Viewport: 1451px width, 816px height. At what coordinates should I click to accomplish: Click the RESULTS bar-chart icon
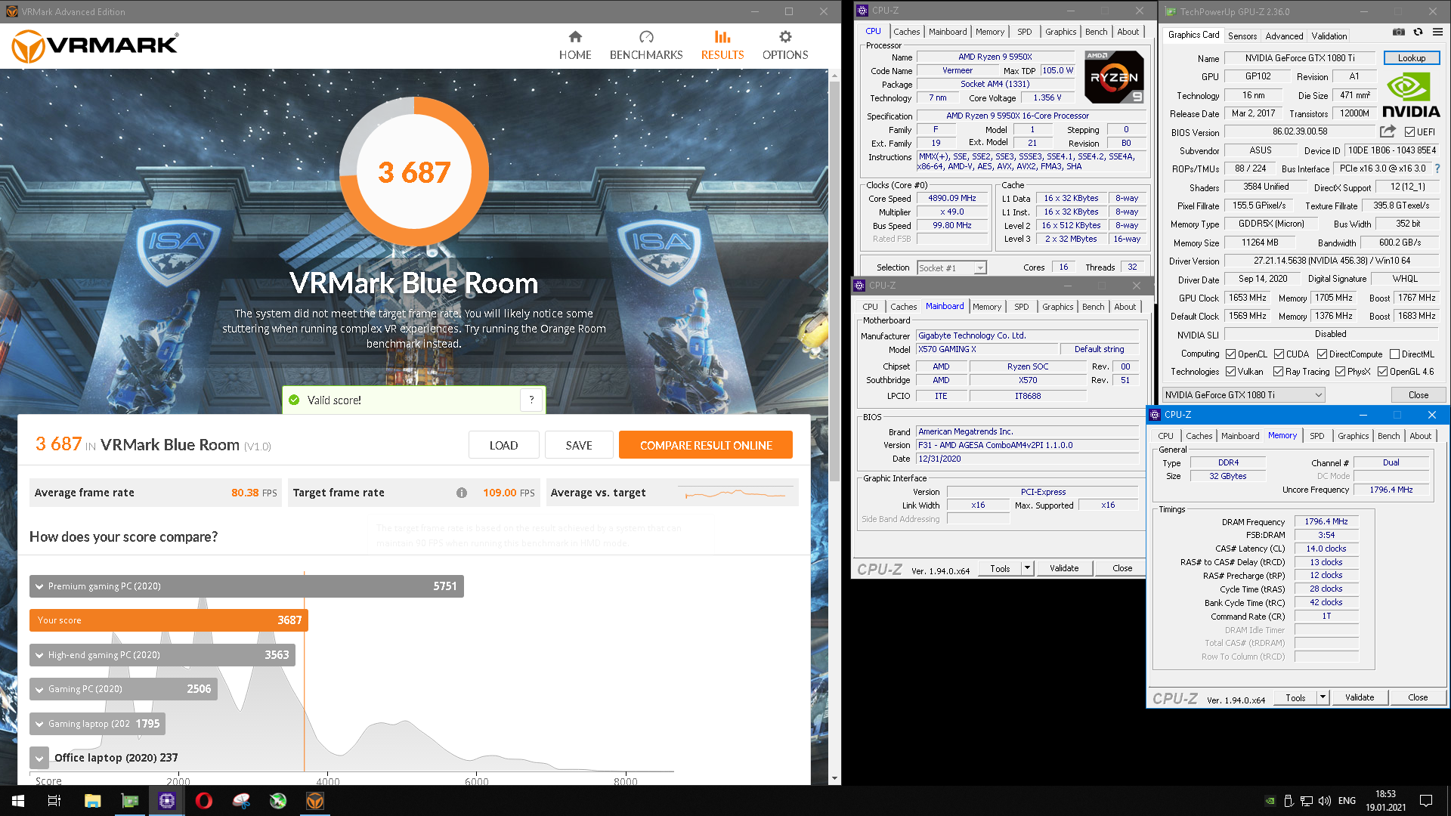coord(722,37)
